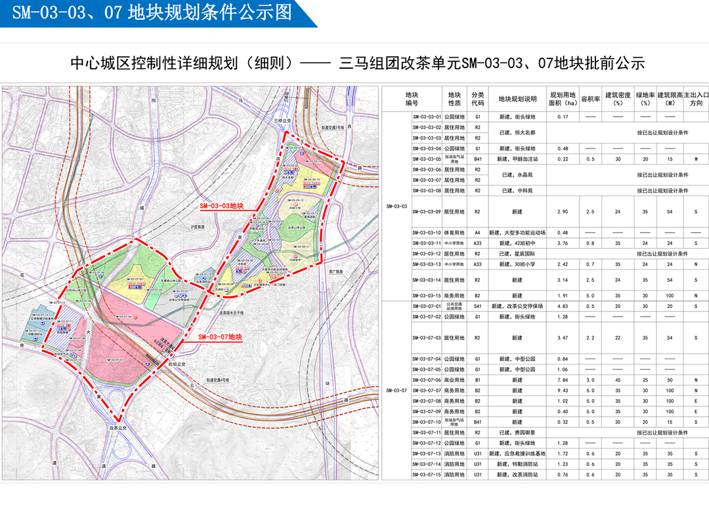Click the blue icon in 应急救援训练基地 parcel

tap(43, 322)
